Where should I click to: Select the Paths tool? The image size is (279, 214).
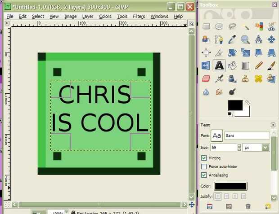(x=219, y=39)
